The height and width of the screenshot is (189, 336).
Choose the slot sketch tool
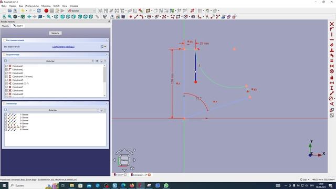(x=193, y=16)
